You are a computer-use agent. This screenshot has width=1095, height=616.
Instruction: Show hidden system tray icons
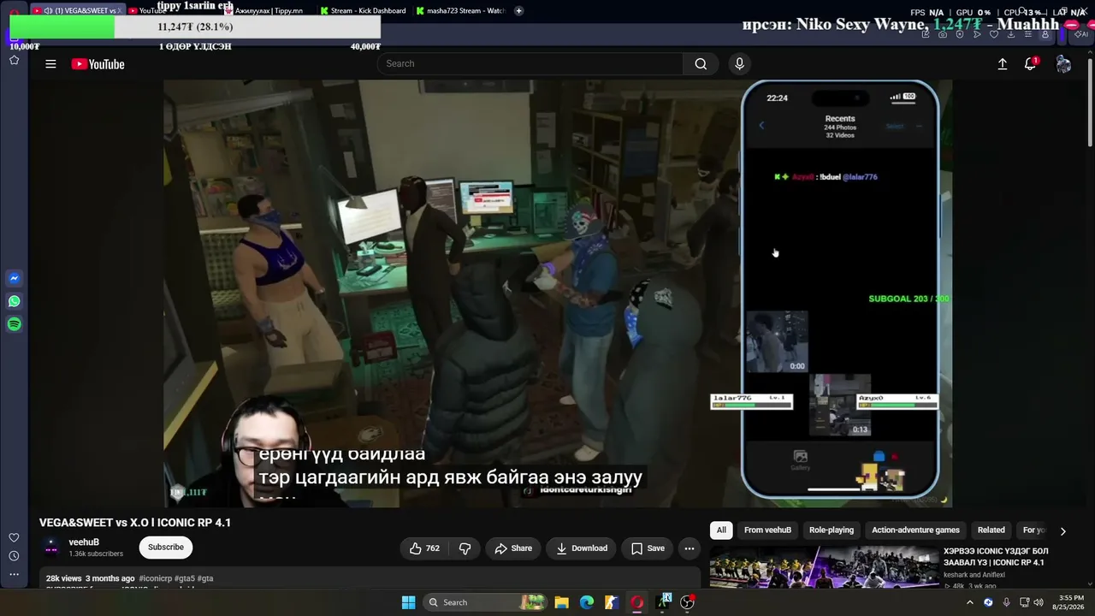969,602
